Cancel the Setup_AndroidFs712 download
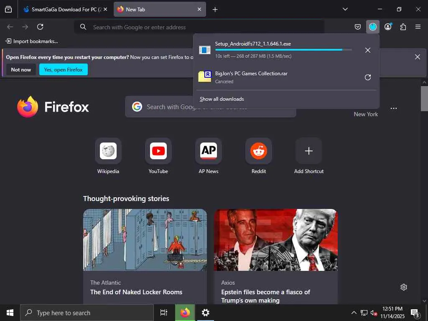This screenshot has height=321, width=428. click(368, 50)
